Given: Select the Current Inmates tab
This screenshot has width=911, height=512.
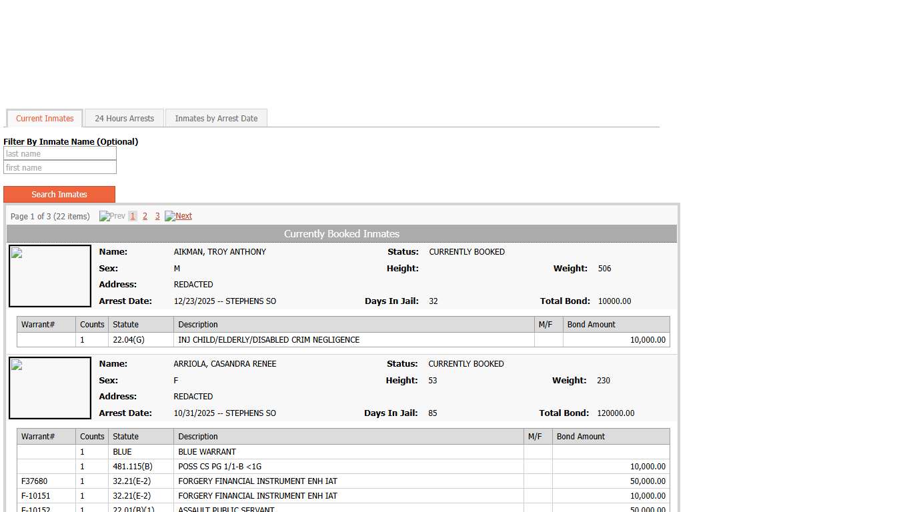Looking at the screenshot, I should [x=45, y=119].
